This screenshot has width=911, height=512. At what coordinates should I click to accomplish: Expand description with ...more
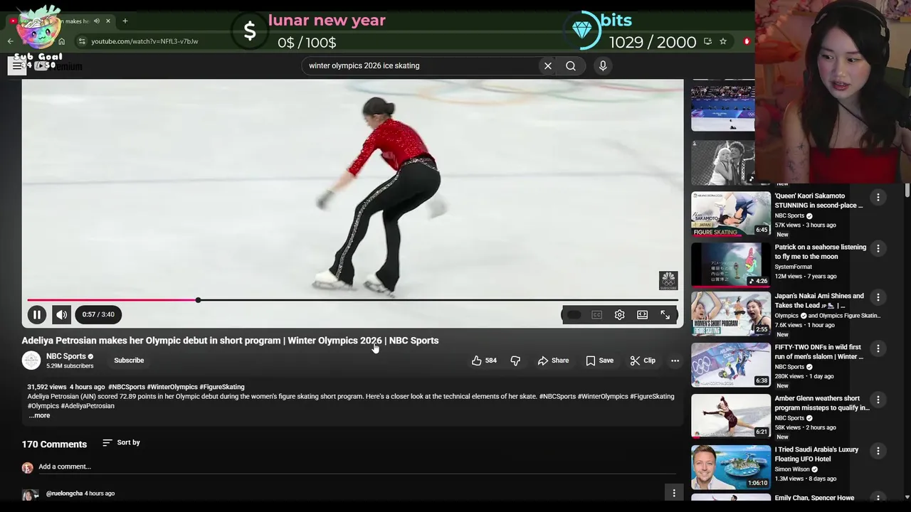pyautogui.click(x=39, y=415)
